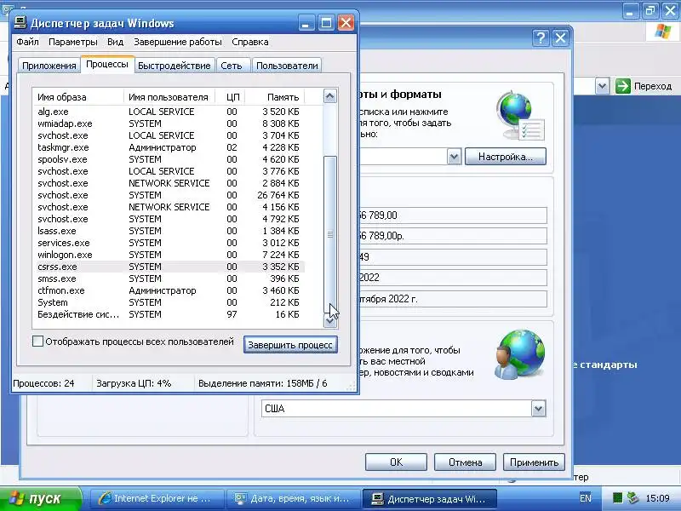
Task: Switch to the Быстродействие tab
Action: pyautogui.click(x=174, y=66)
